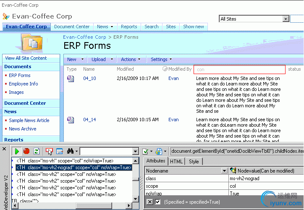Open ERP Forms in the sidebar
Image resolution: width=304 pixels, height=210 pixels.
[x=20, y=75]
